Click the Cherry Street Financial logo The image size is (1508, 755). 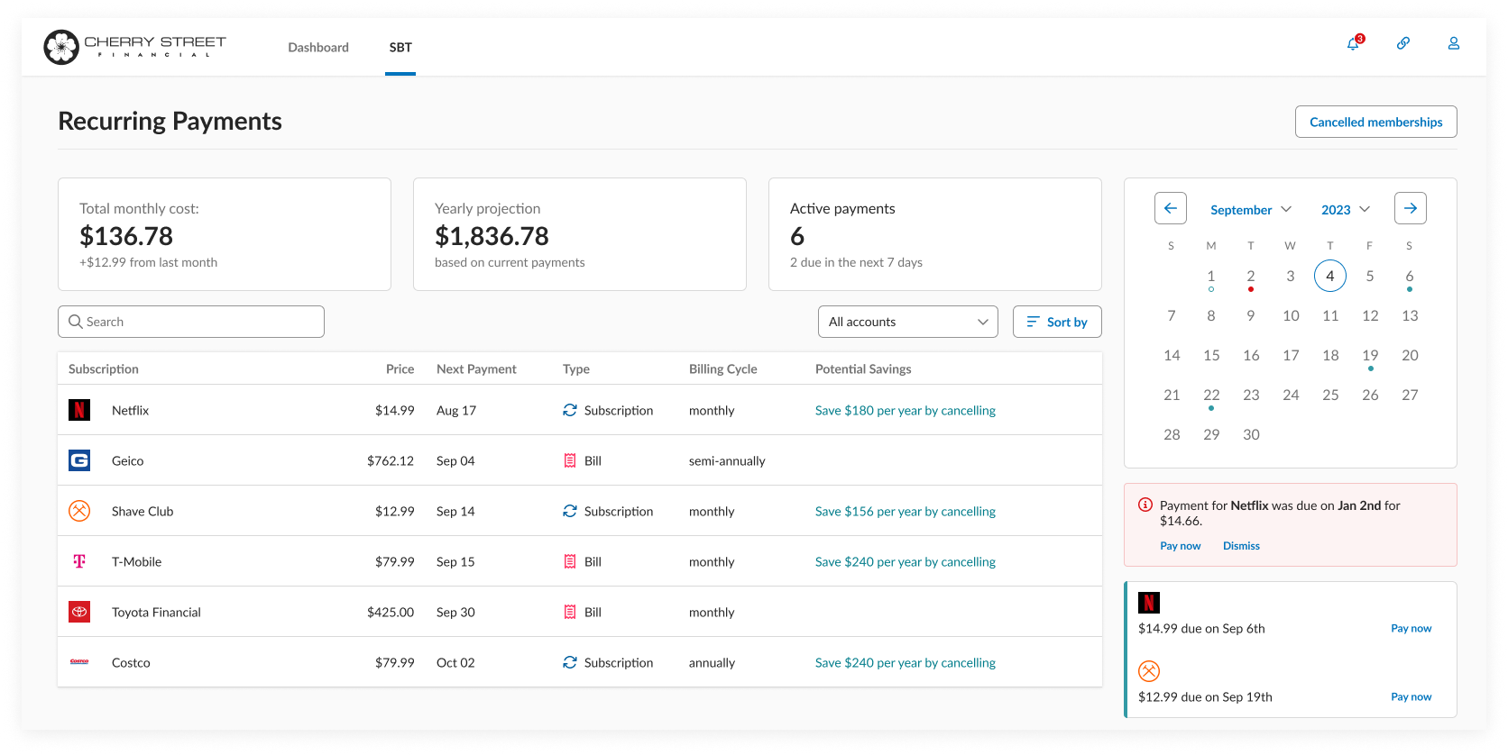pyautogui.click(x=135, y=47)
